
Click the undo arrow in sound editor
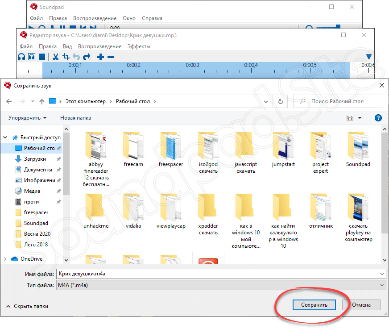(x=76, y=57)
